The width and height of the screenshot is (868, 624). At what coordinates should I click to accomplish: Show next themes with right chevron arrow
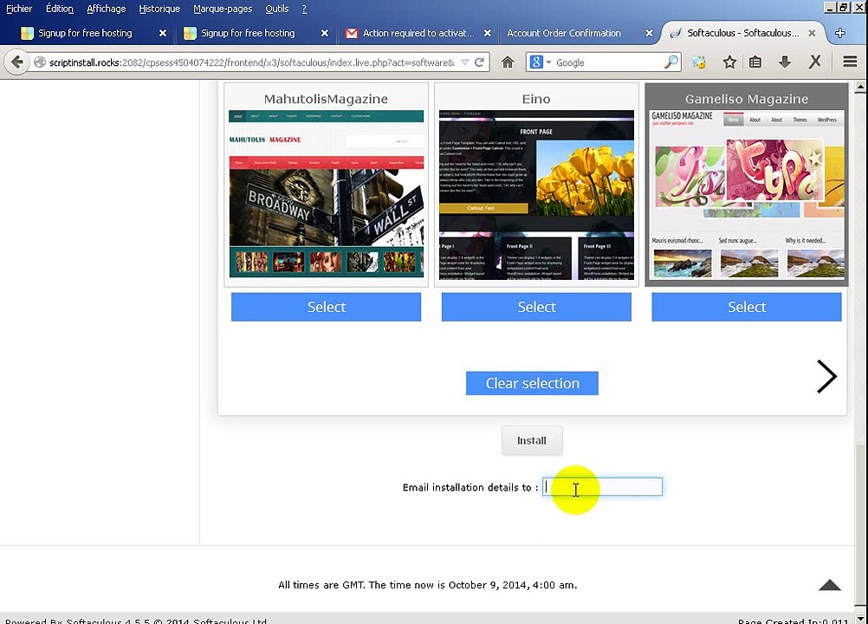pyautogui.click(x=826, y=376)
